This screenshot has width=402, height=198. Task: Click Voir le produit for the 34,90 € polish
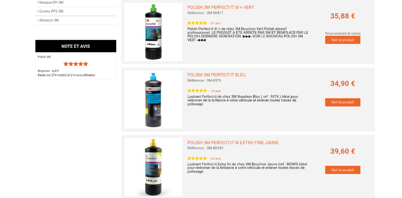coord(342,102)
